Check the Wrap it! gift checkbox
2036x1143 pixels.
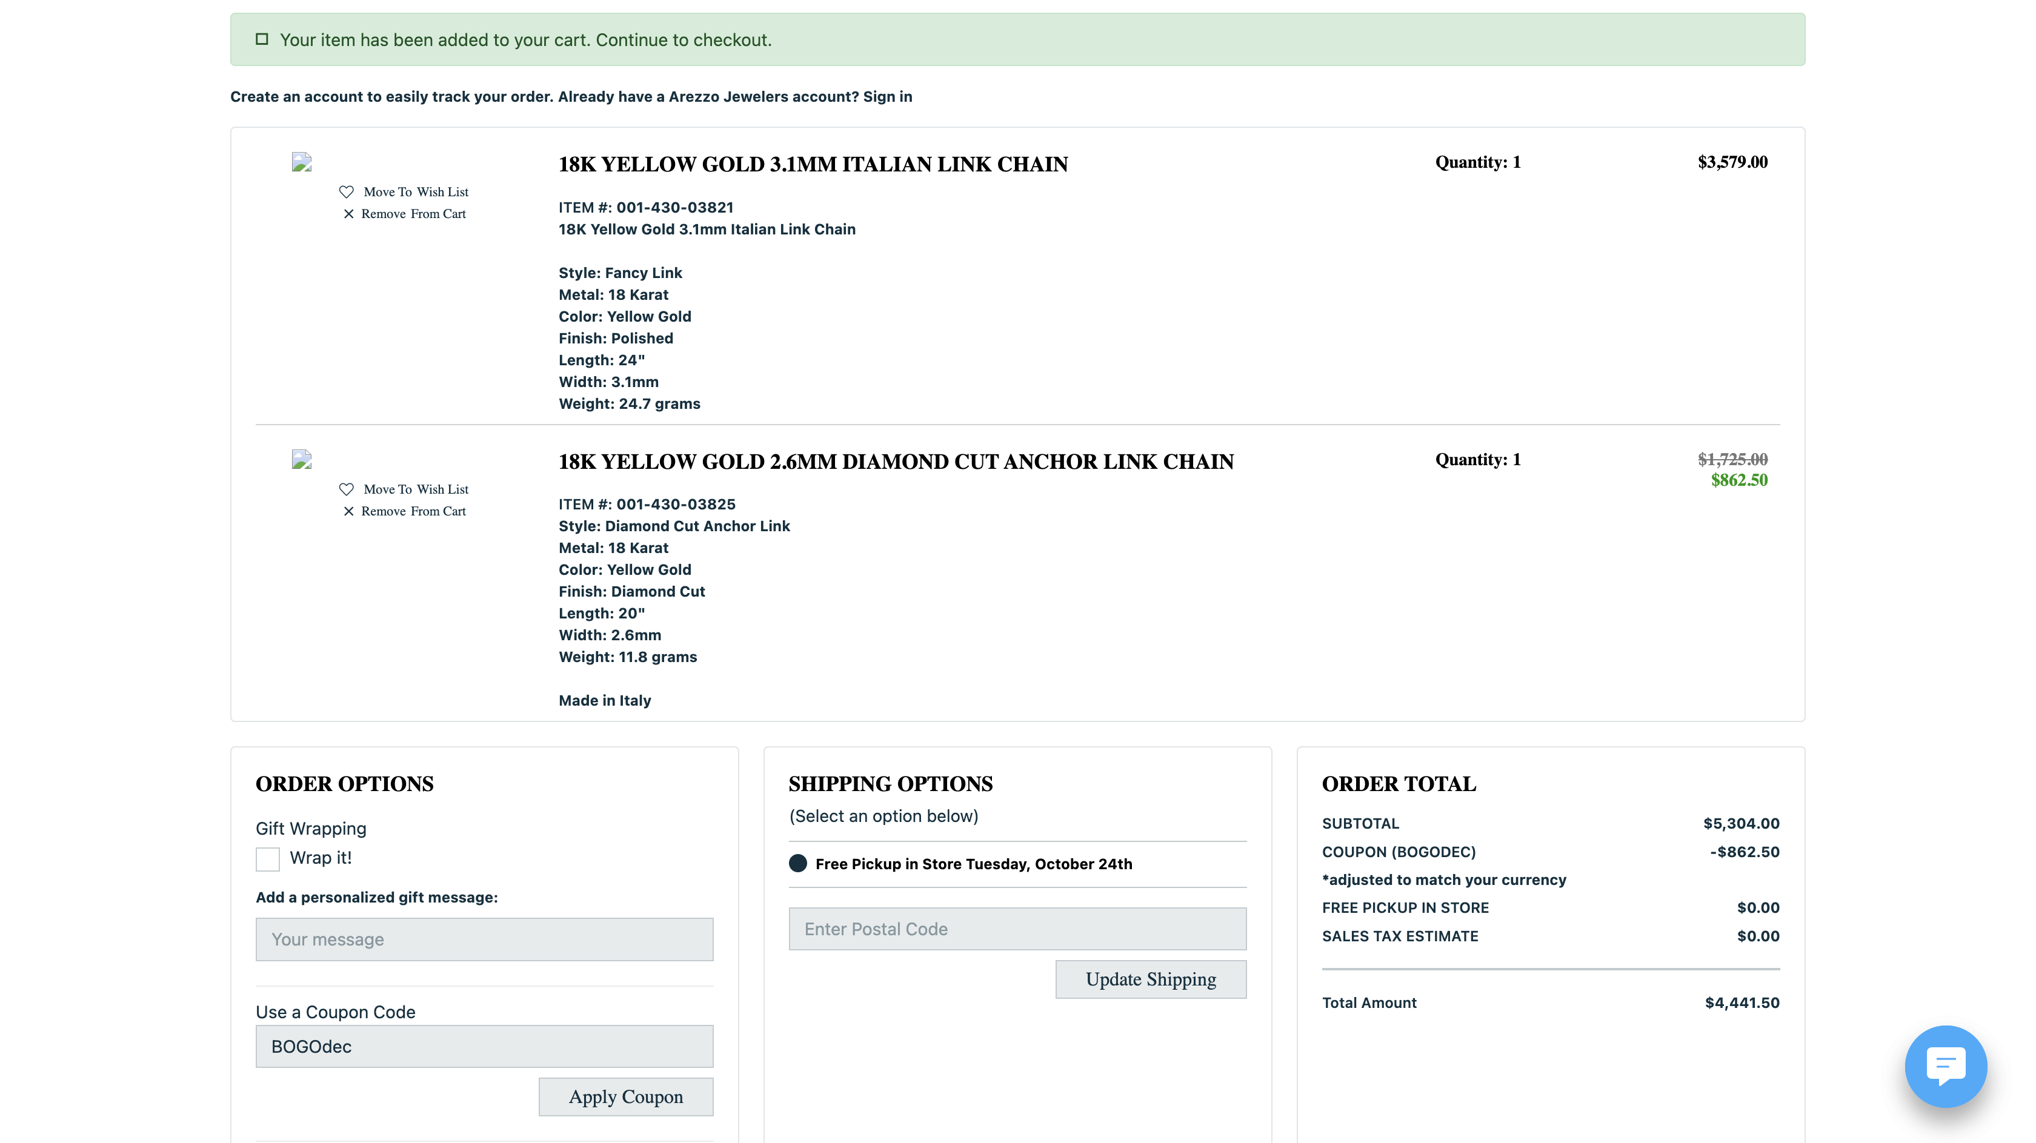point(268,859)
